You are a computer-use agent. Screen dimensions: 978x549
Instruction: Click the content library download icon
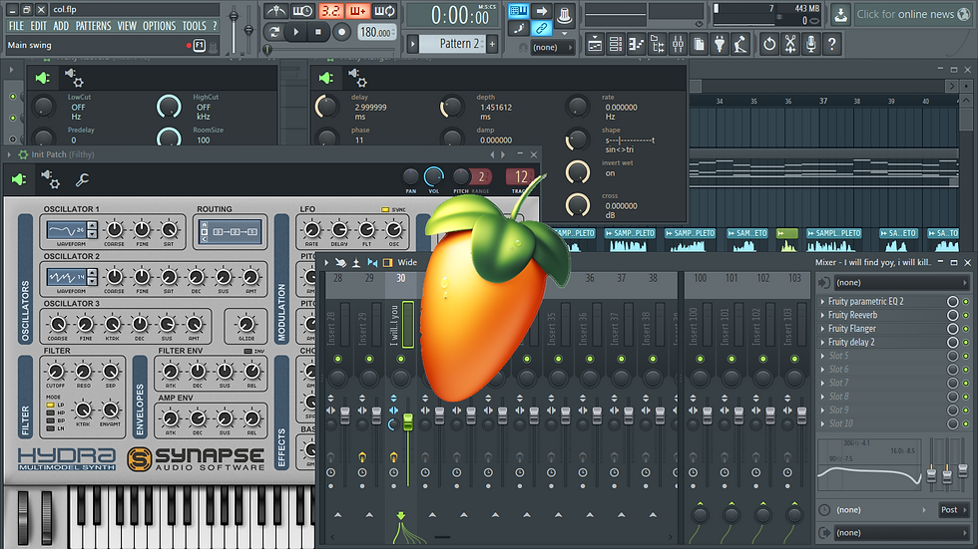(840, 14)
